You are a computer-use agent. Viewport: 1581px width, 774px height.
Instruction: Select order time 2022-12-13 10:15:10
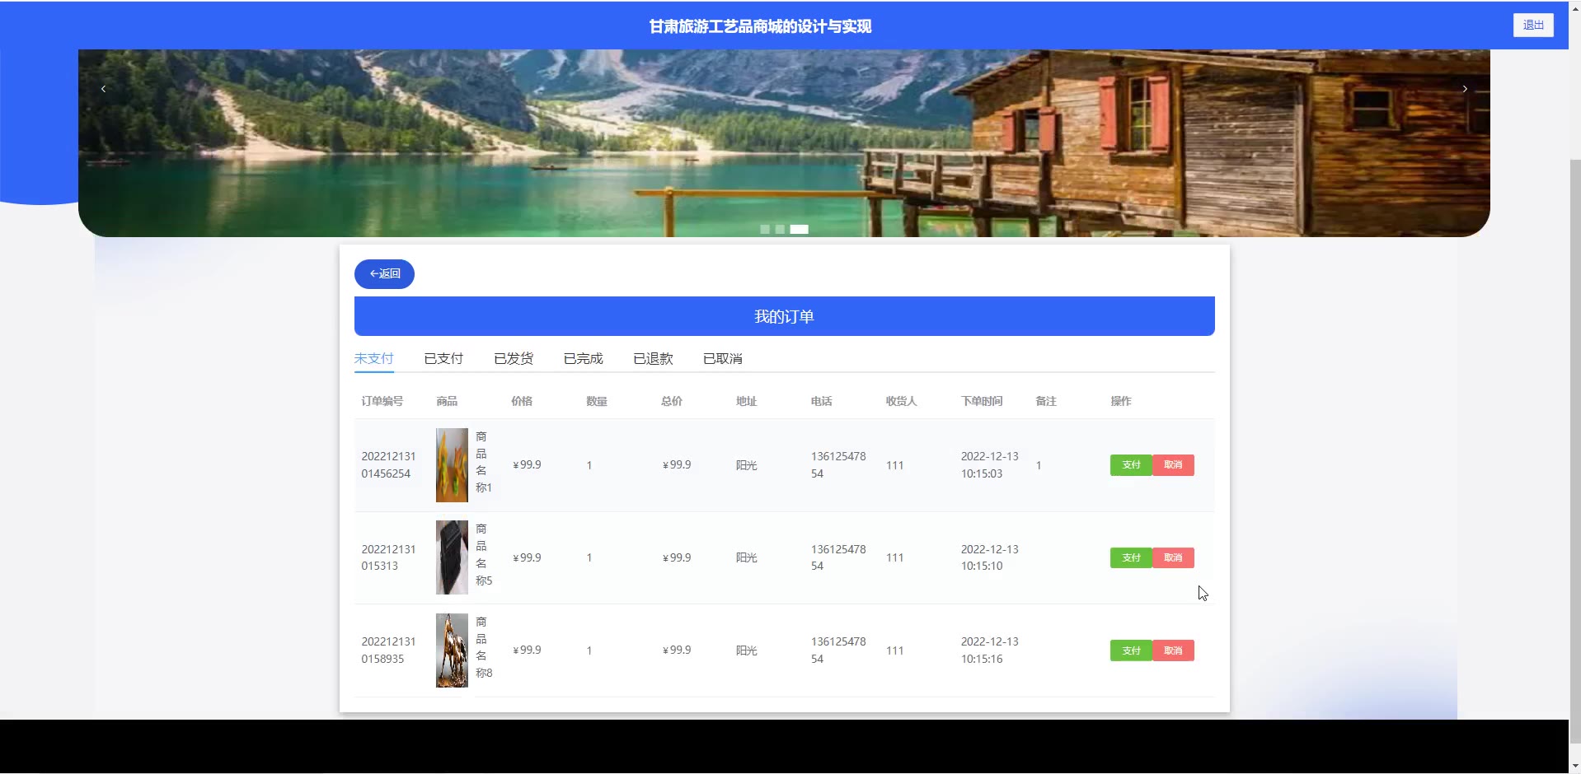(x=990, y=557)
